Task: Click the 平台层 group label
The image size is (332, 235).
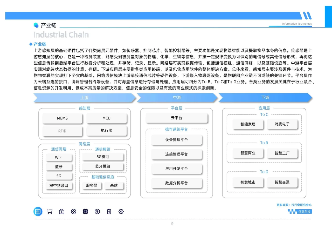Action: click(177, 108)
